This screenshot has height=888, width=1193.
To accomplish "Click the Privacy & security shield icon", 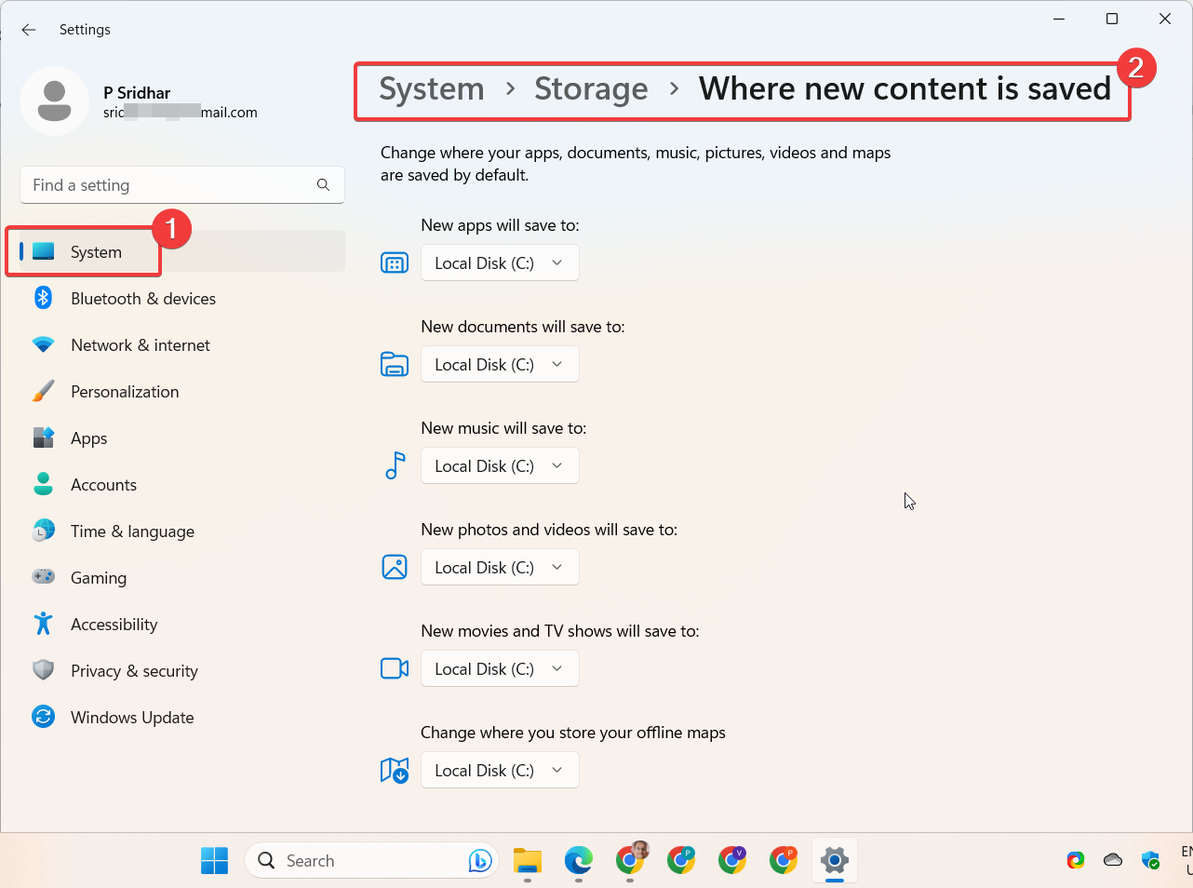I will pyautogui.click(x=43, y=670).
